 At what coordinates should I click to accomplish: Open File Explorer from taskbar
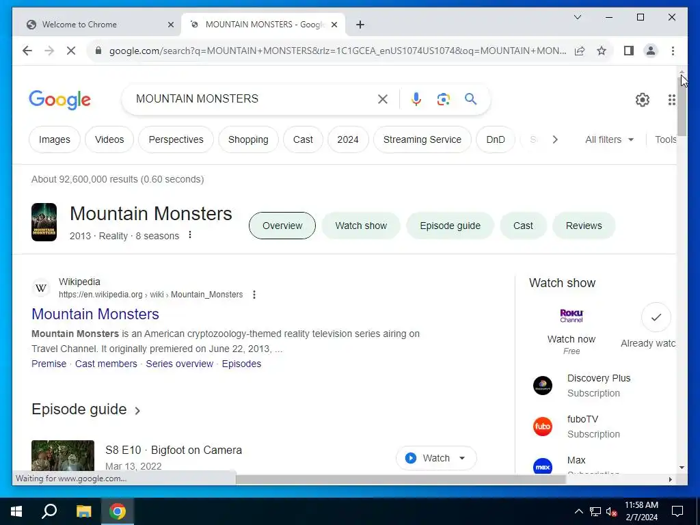pyautogui.click(x=83, y=511)
